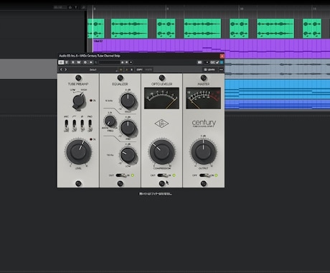Click the century logo text
This screenshot has height=273, width=330.
click(204, 123)
